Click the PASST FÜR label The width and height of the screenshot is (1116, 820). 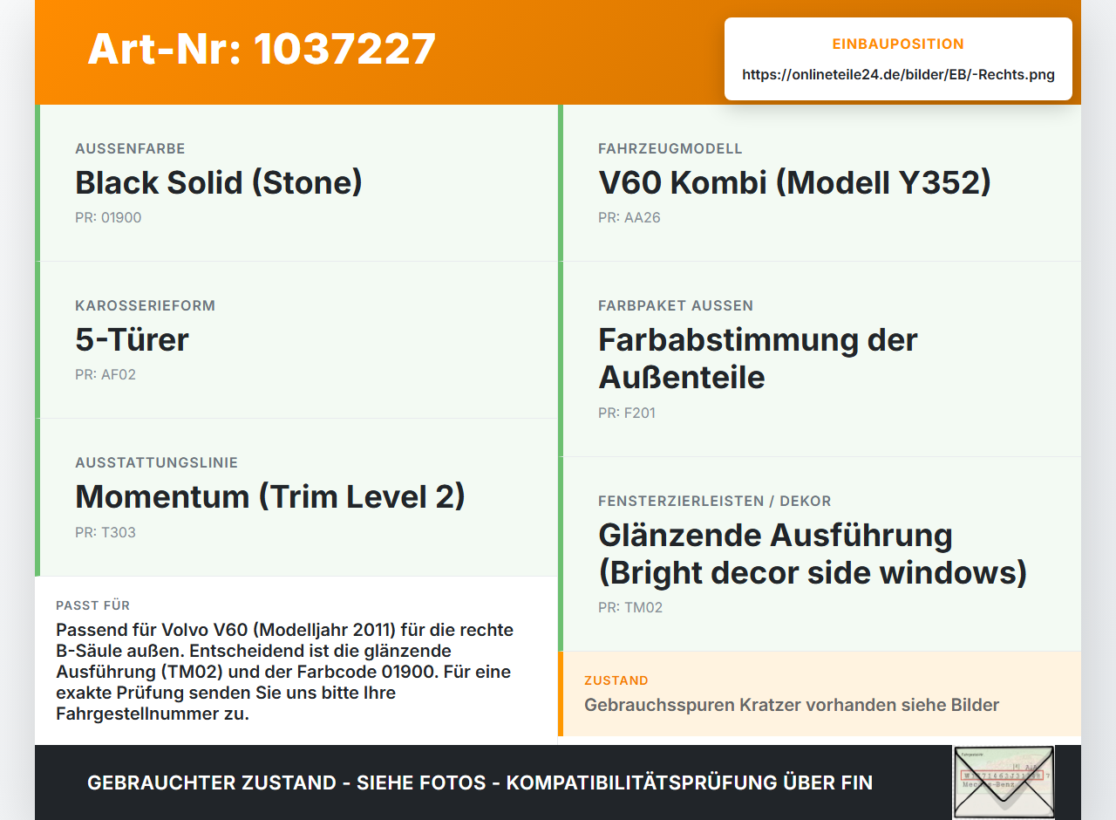pos(93,605)
